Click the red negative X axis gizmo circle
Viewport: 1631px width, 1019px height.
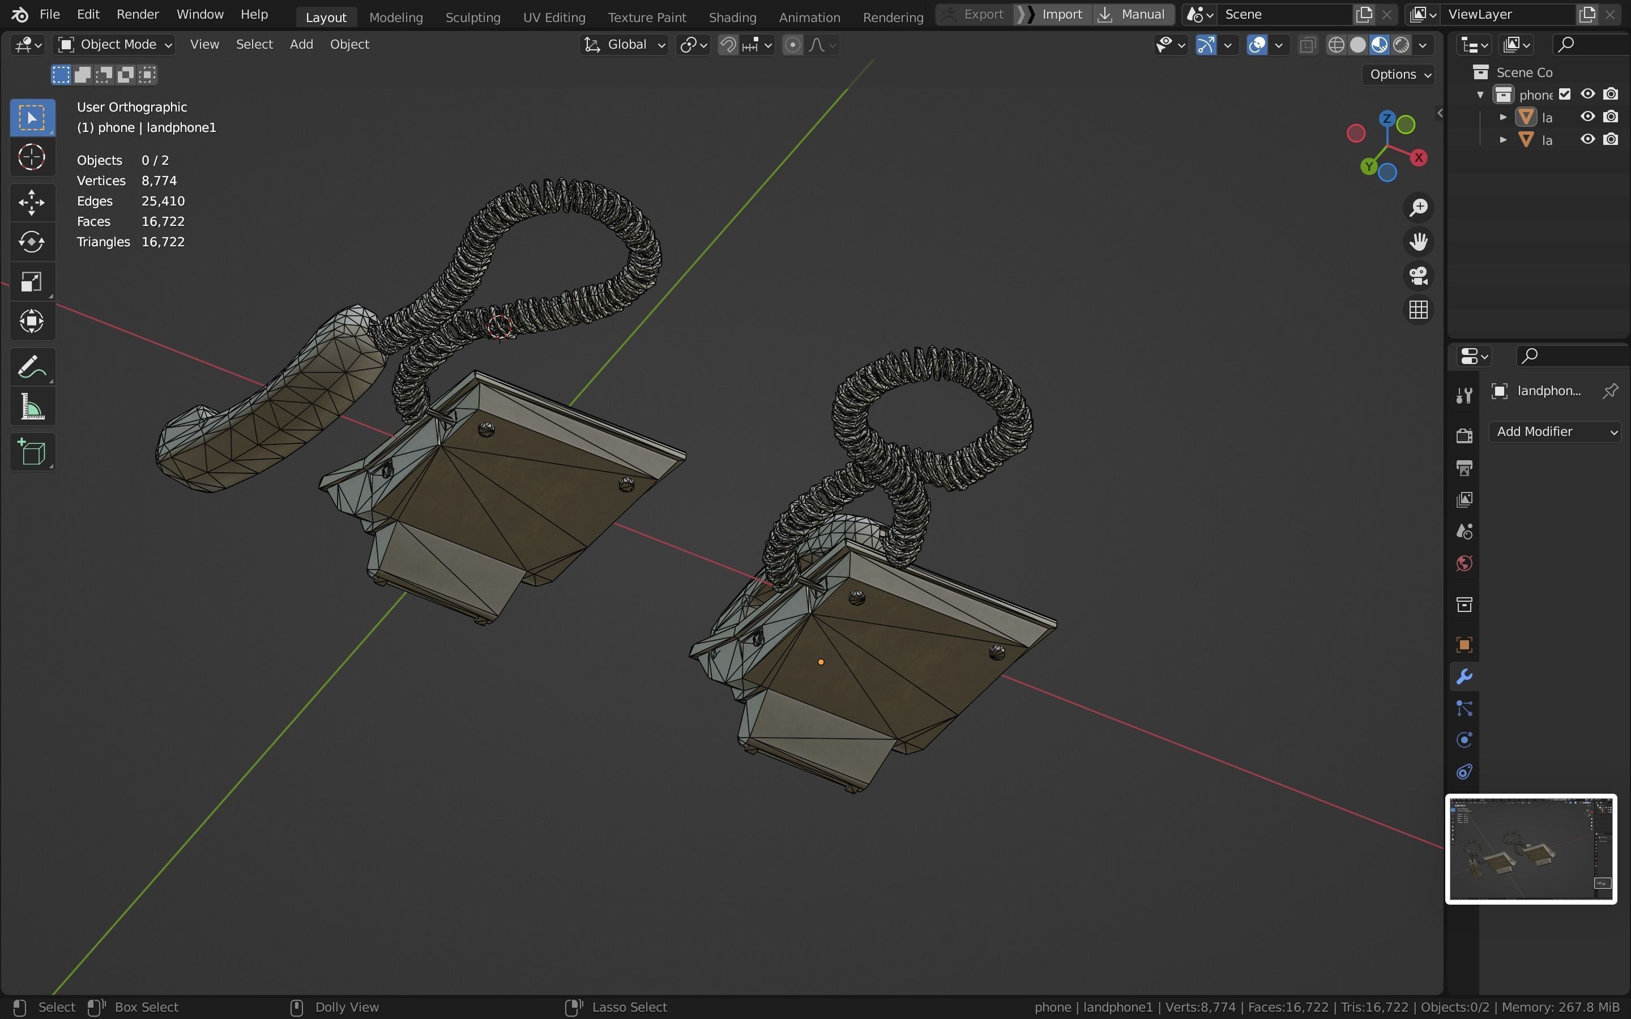[x=1355, y=134]
